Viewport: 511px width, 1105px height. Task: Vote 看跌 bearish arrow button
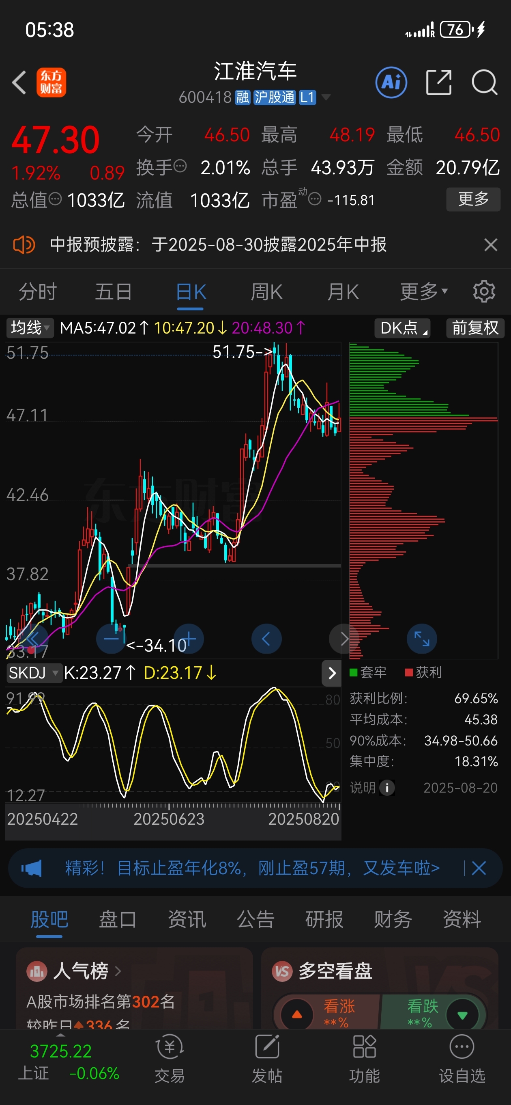pos(462,1014)
